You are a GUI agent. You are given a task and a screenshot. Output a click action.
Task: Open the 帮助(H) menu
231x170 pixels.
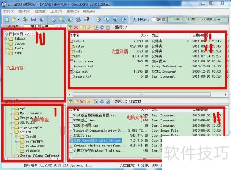89,12
